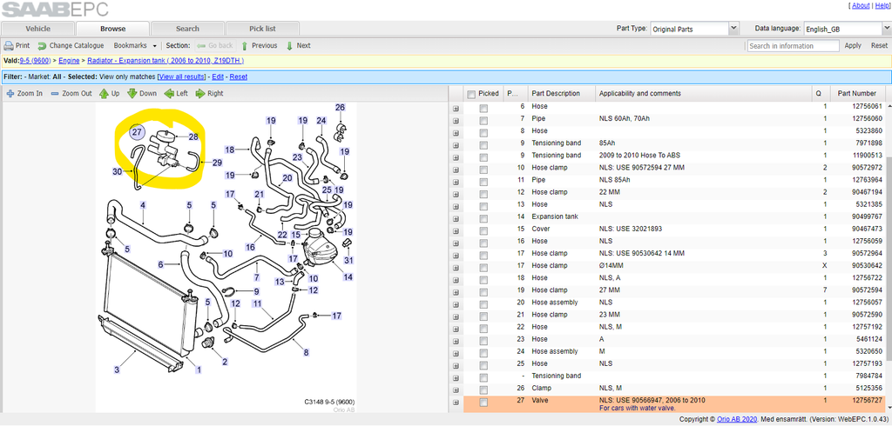Switch to the Browse tab

112,29
